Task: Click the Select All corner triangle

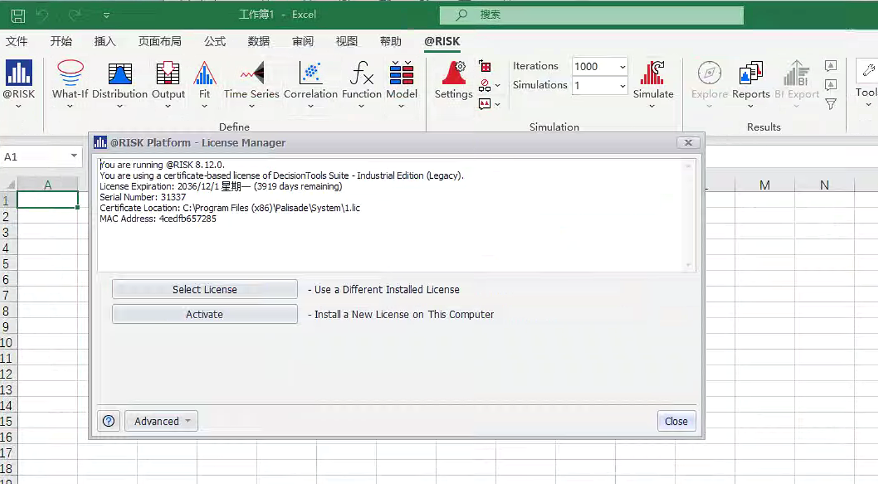Action: (10, 184)
